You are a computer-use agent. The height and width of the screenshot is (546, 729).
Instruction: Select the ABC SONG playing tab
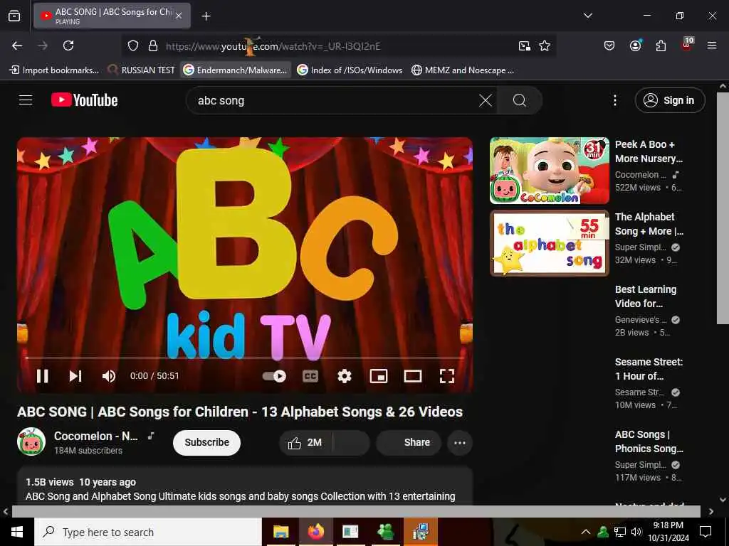pos(112,16)
